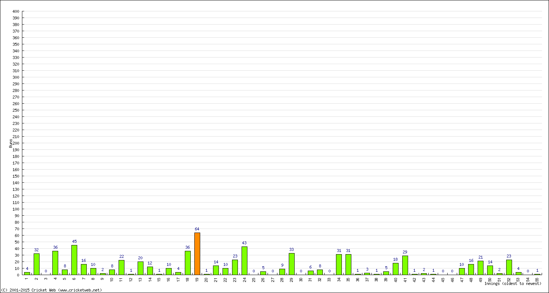
Task: Select the bar for innings 48
Action: [471, 269]
